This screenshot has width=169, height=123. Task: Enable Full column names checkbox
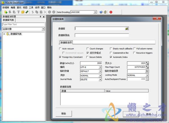134,49
